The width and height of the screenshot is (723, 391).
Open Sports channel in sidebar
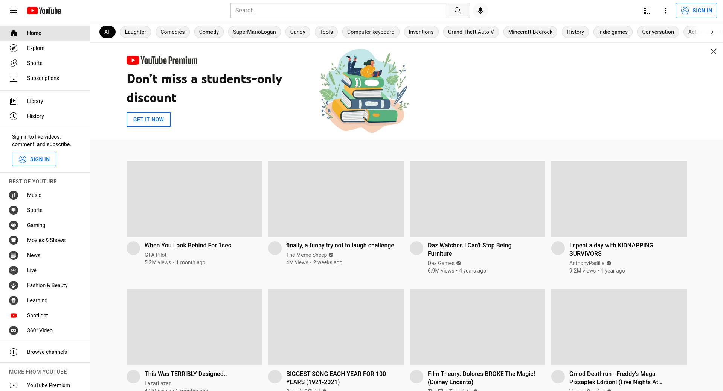[x=45, y=210]
